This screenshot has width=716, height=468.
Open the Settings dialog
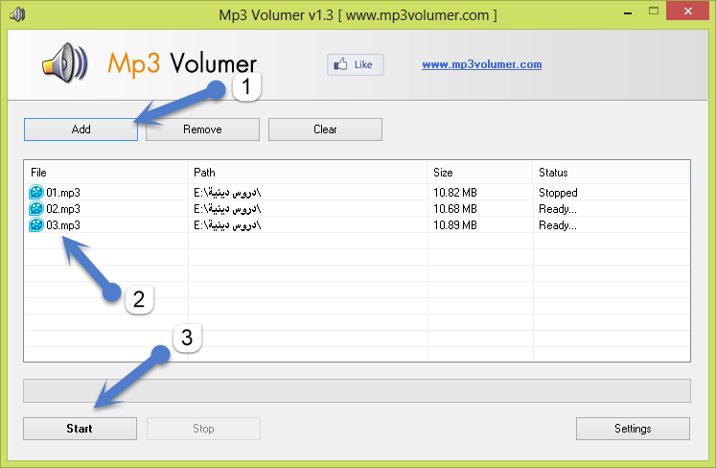(x=633, y=429)
